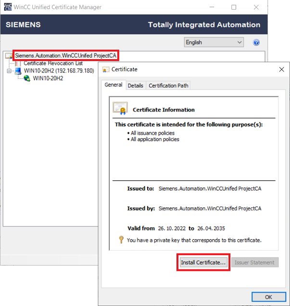Open the English language dropdown
Screen dimensions: 290x306
tap(214, 42)
